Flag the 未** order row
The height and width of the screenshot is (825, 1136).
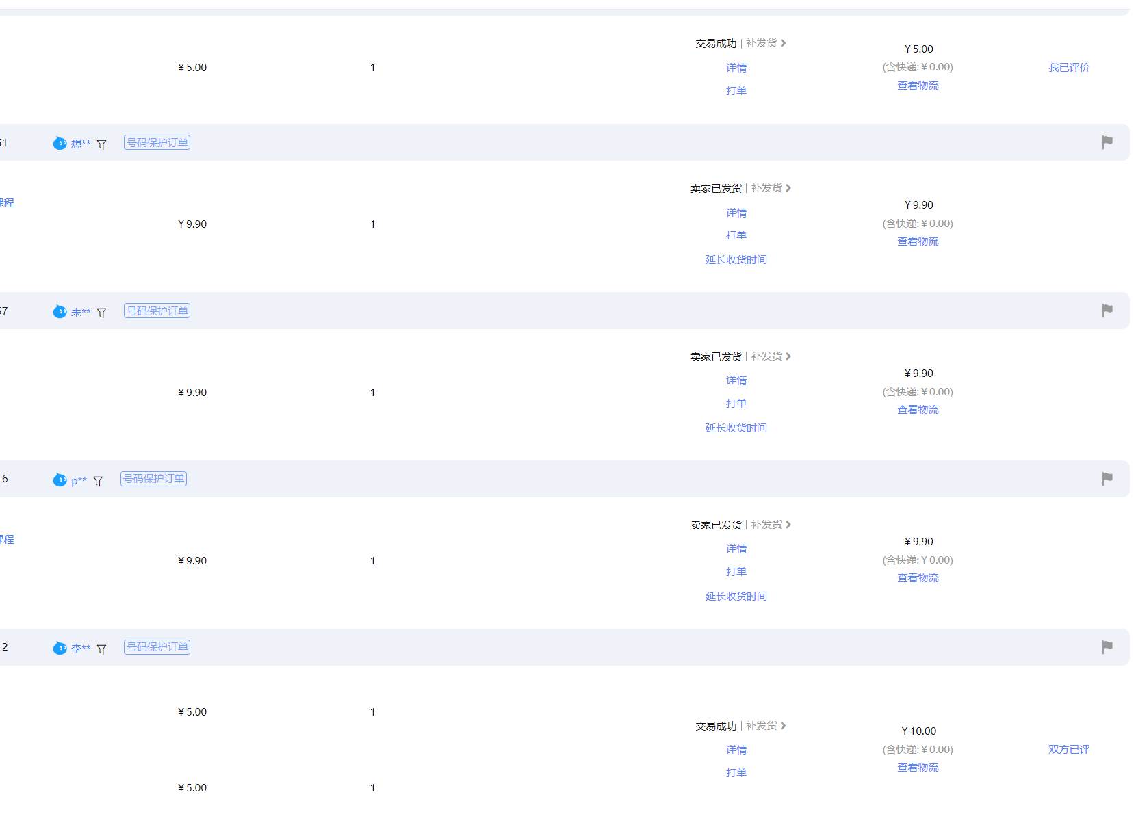pos(1109,310)
